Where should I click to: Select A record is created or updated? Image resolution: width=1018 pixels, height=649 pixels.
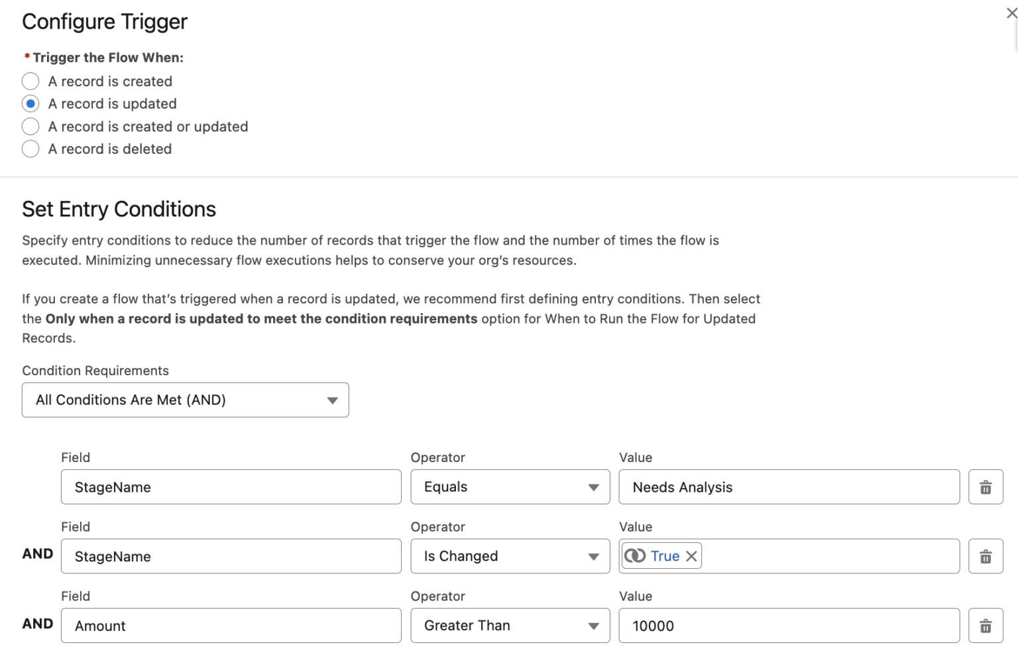click(30, 126)
